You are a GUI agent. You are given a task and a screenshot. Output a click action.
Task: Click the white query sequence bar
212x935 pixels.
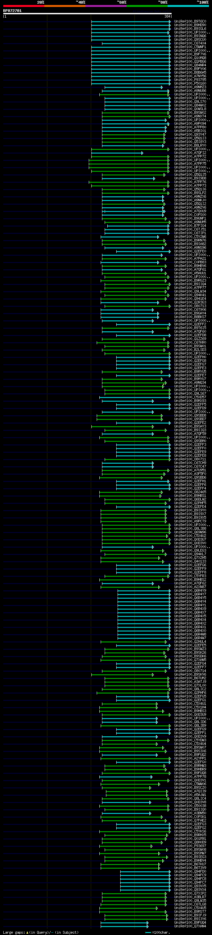(x=87, y=14)
